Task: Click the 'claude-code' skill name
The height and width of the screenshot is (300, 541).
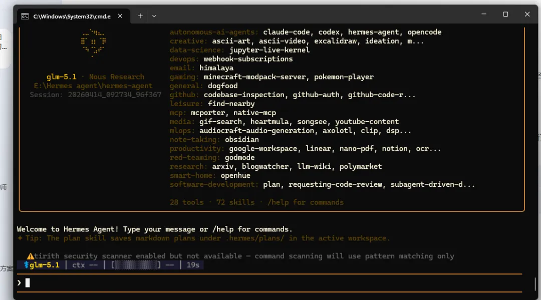Action: 287,32
